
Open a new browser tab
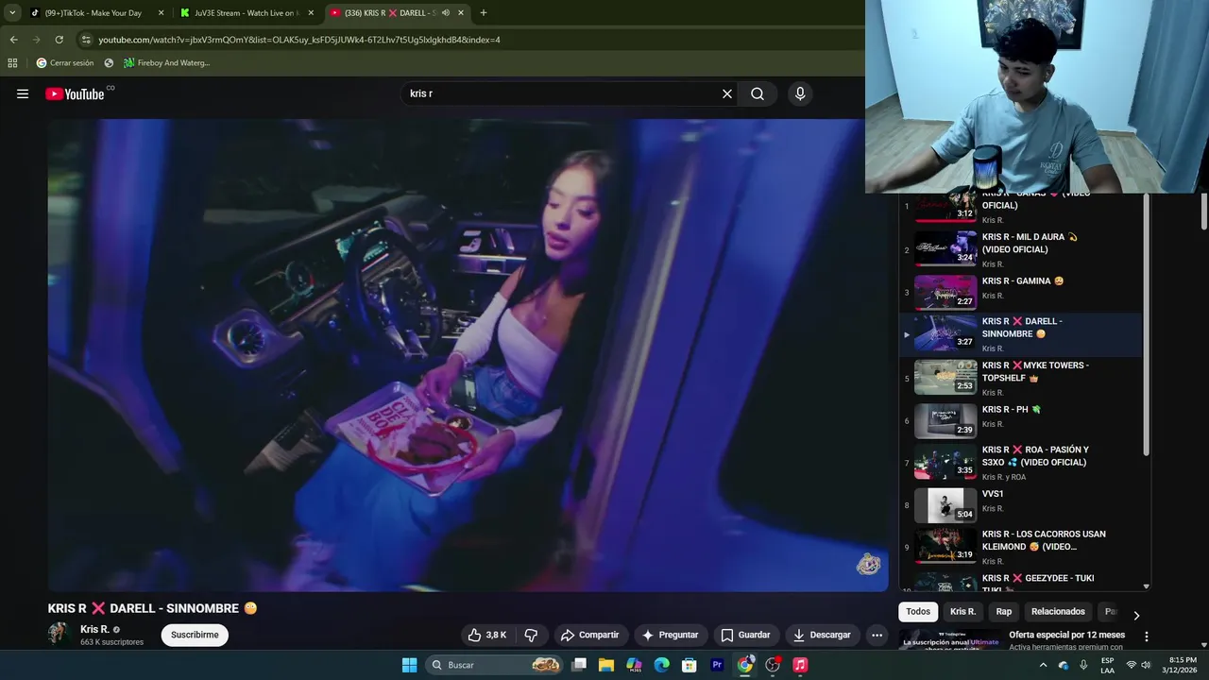(x=484, y=13)
